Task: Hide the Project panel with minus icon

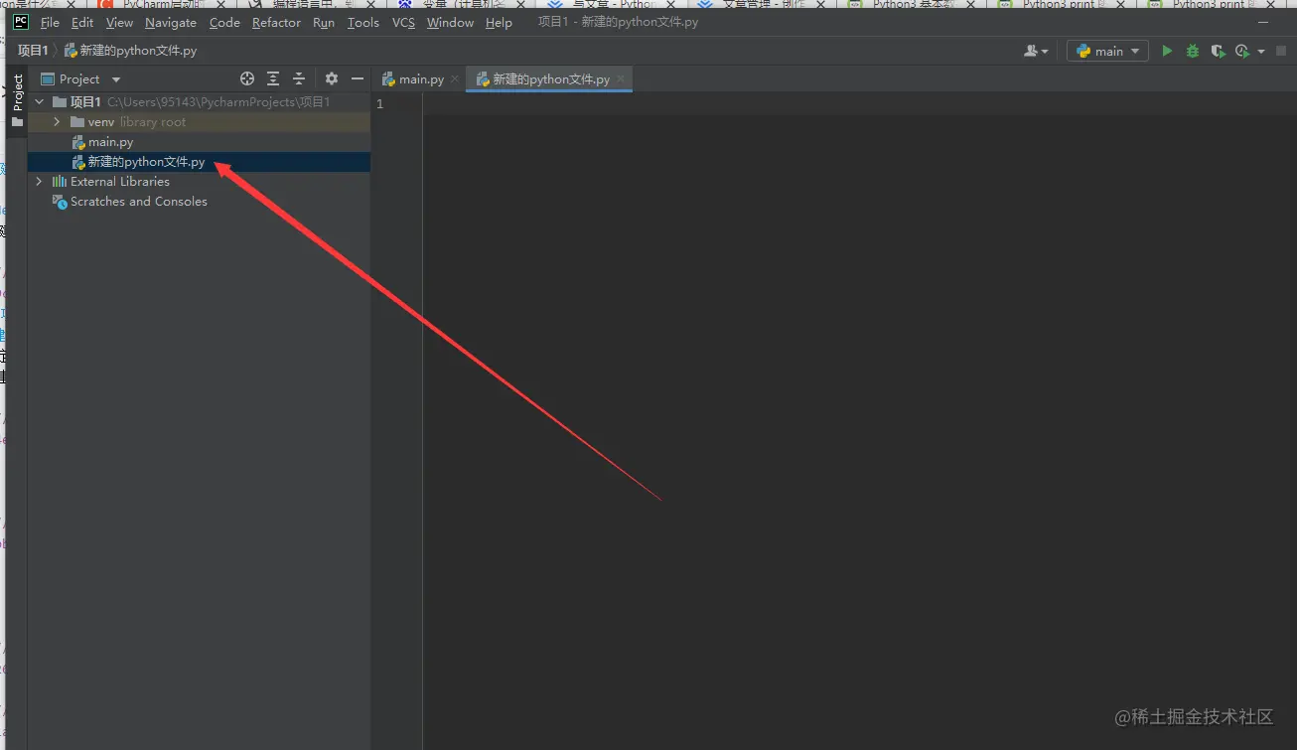Action: [358, 78]
